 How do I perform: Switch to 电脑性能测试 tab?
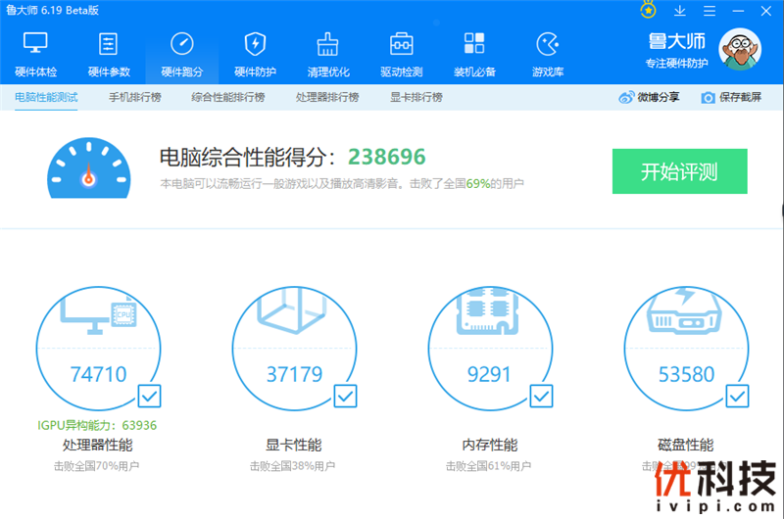[46, 97]
